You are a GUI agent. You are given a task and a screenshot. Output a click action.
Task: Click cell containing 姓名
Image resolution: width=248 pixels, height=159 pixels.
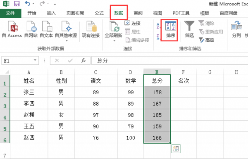(29, 81)
